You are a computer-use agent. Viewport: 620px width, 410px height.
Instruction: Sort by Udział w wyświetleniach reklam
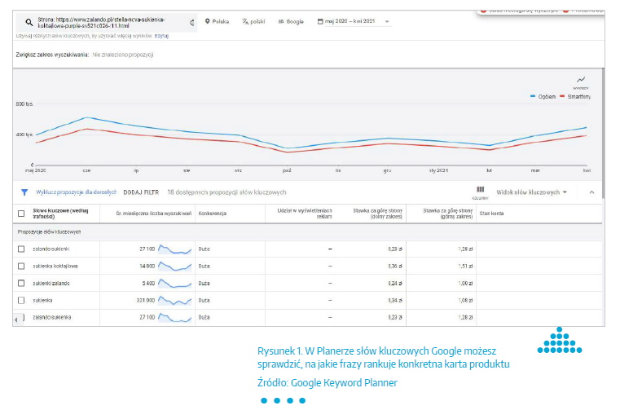tap(305, 214)
